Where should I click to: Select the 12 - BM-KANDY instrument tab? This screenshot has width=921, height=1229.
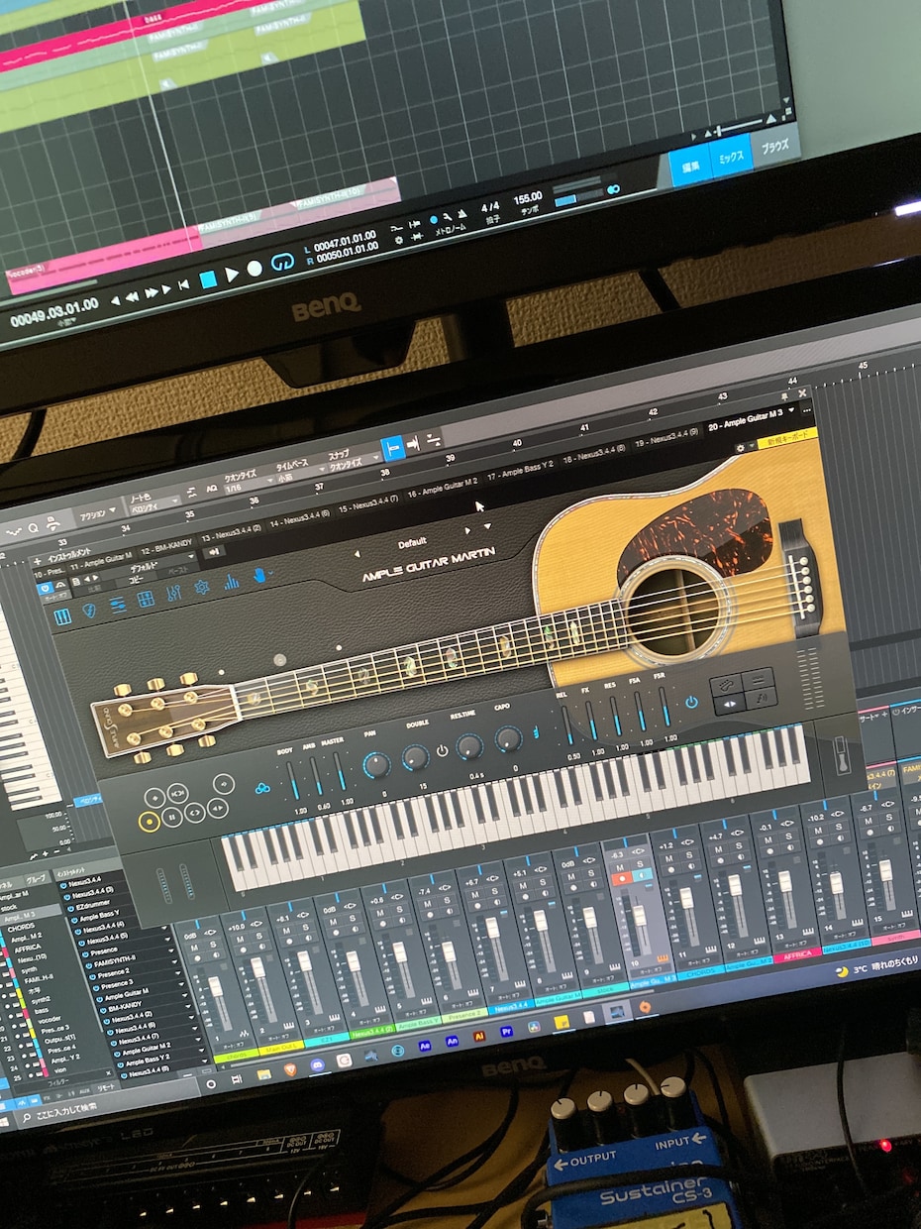tap(166, 547)
